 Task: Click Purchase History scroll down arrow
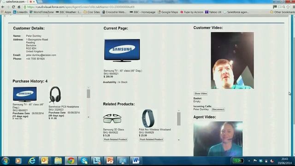88,117
